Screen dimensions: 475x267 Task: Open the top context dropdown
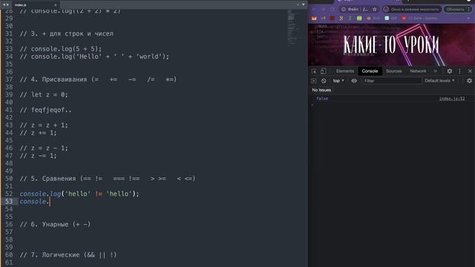338,81
